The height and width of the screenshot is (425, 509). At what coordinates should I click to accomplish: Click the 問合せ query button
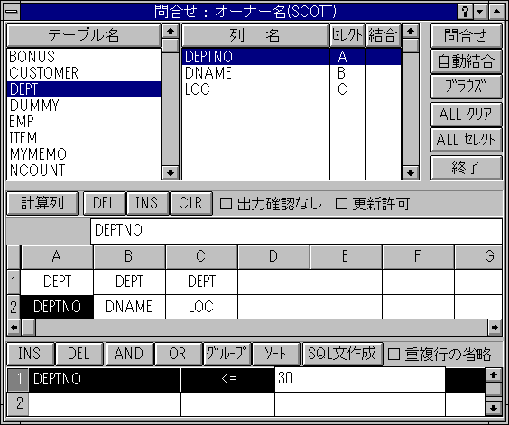pos(467,35)
